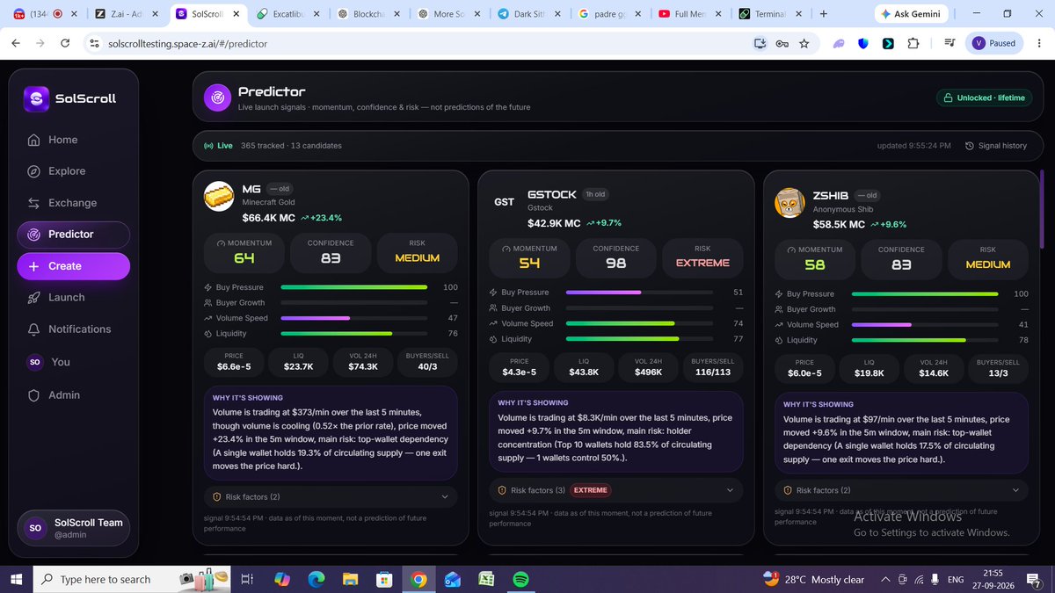Bookmark this page with star icon

click(804, 43)
